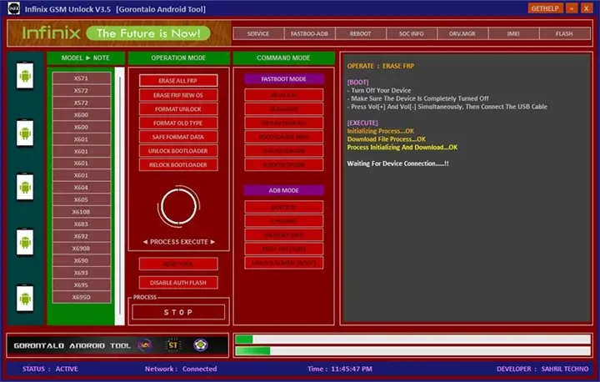Viewport: 600px width, 382px height.
Task: Select model X610B
Action: point(82,212)
